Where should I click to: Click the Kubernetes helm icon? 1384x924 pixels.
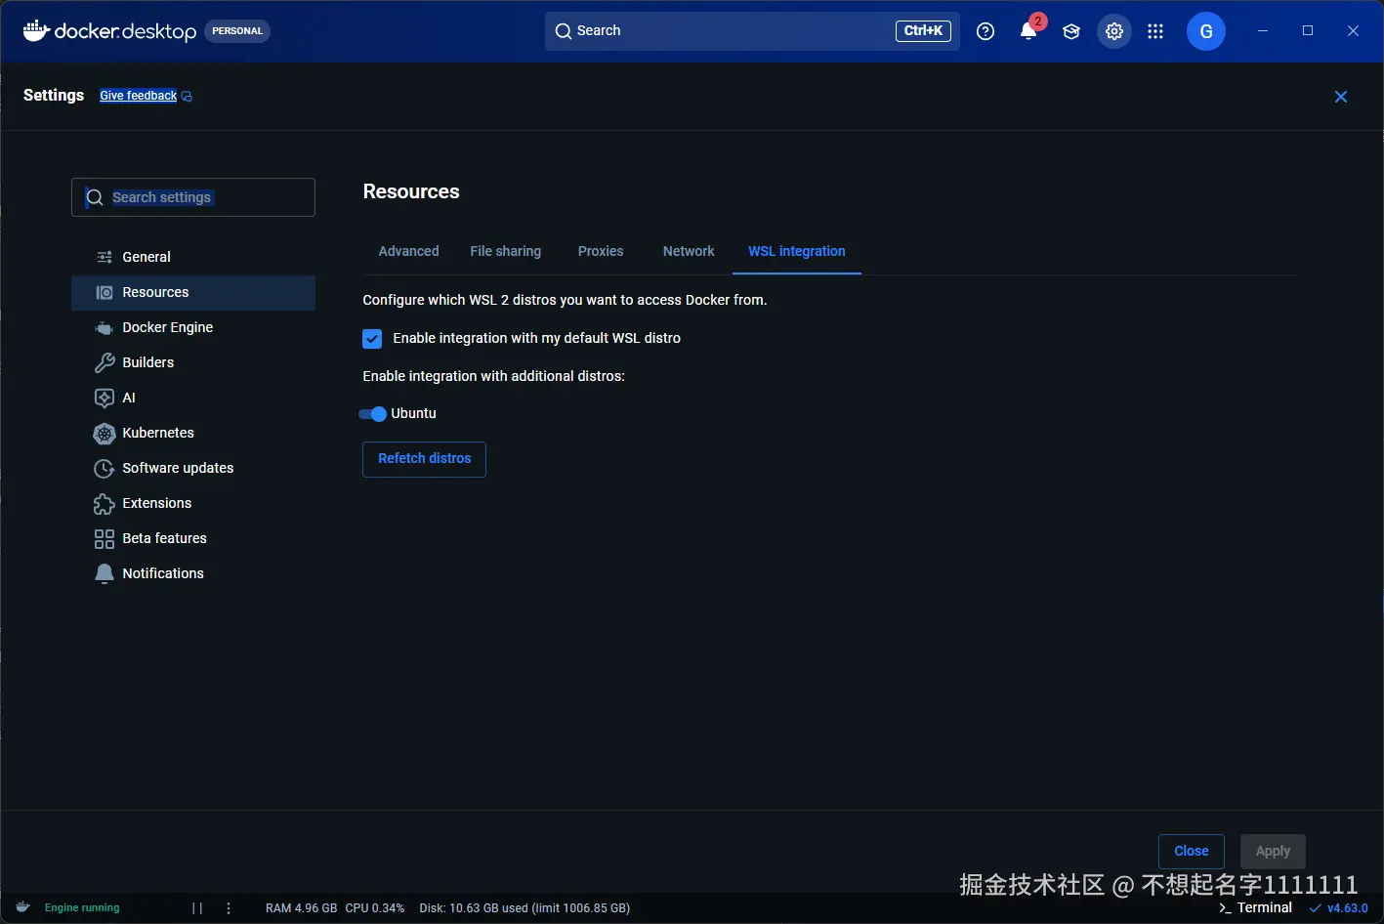tap(105, 433)
